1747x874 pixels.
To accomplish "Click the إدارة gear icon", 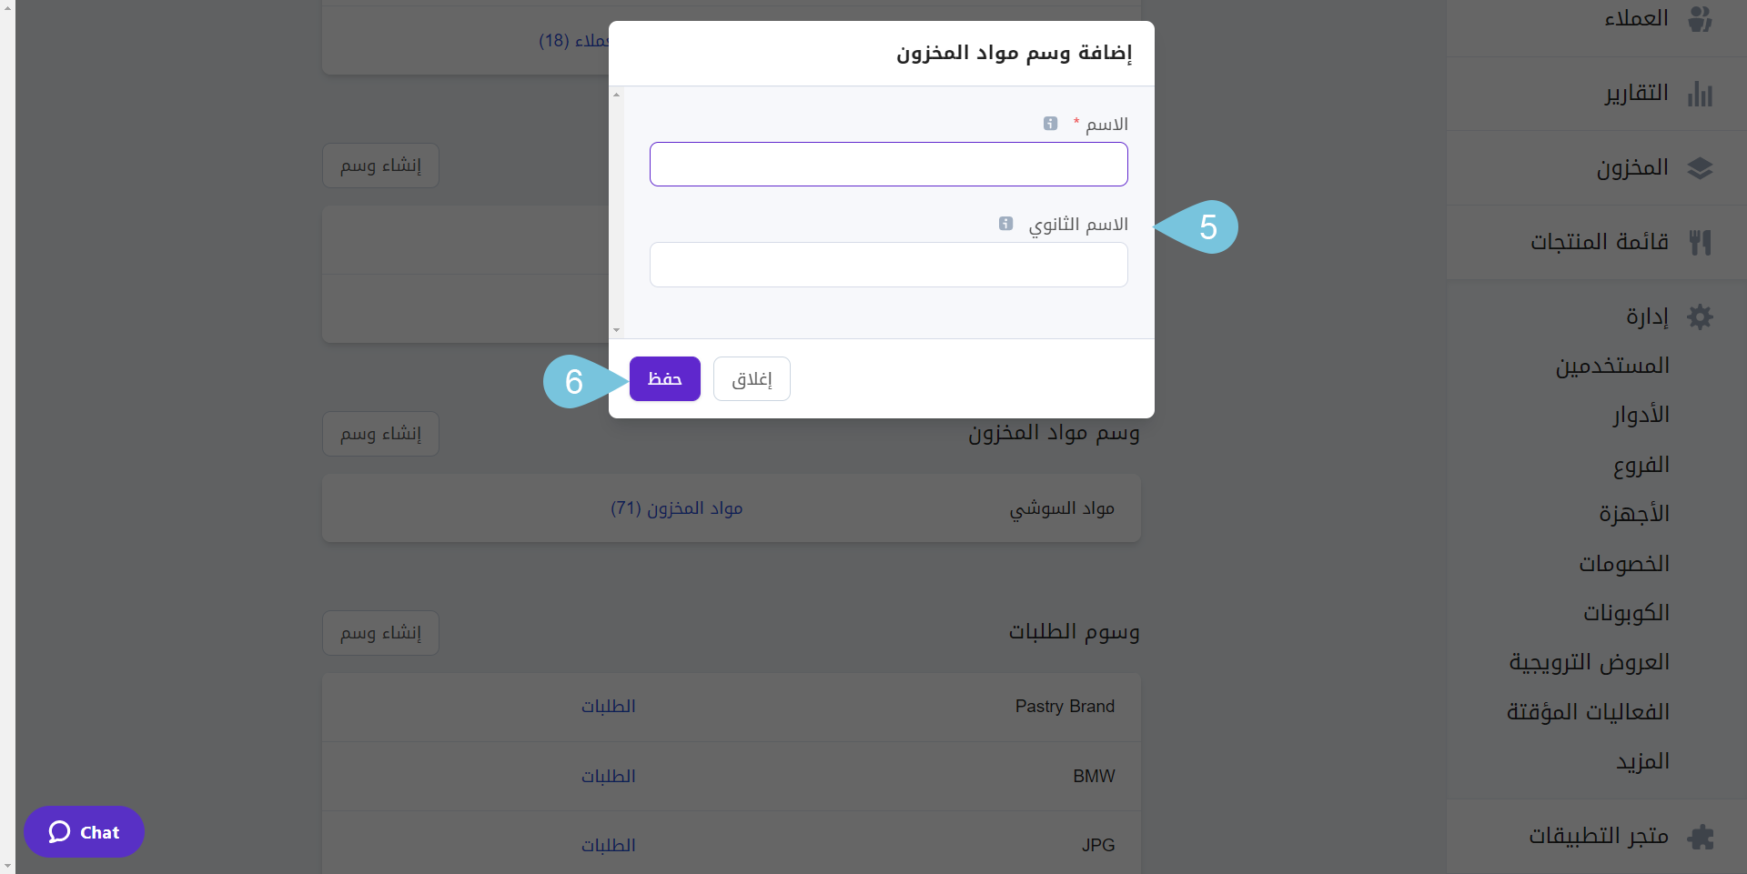I will tap(1701, 316).
